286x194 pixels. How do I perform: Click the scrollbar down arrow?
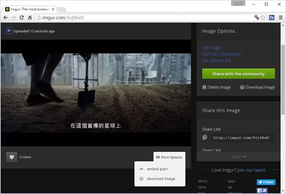[x=283, y=191]
